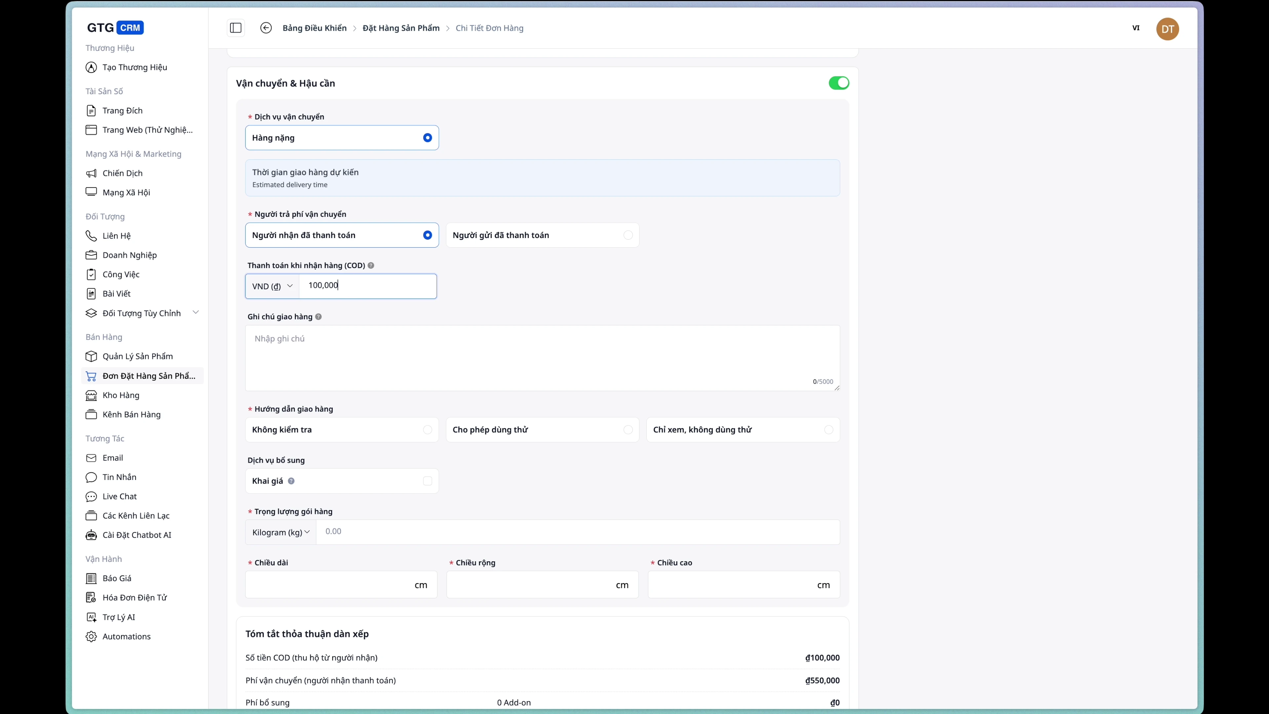The width and height of the screenshot is (1269, 714).
Task: Switch language via VI button
Action: click(1135, 28)
